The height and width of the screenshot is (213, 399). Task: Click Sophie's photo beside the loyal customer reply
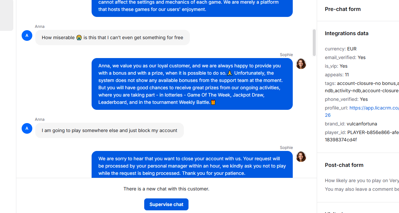coord(301,64)
